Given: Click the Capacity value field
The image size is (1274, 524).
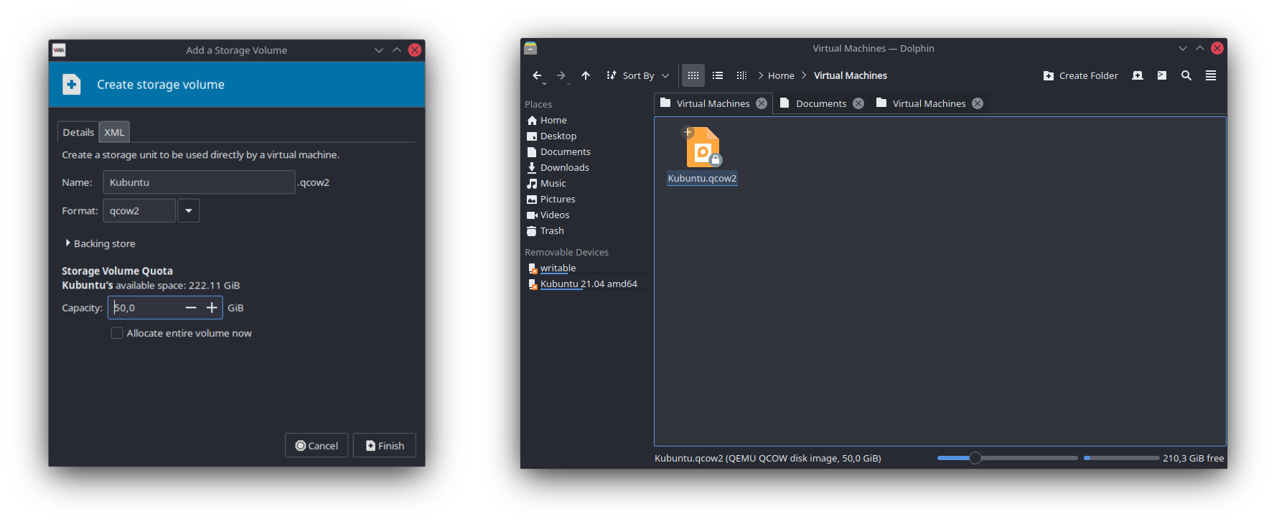Looking at the screenshot, I should pyautogui.click(x=146, y=308).
